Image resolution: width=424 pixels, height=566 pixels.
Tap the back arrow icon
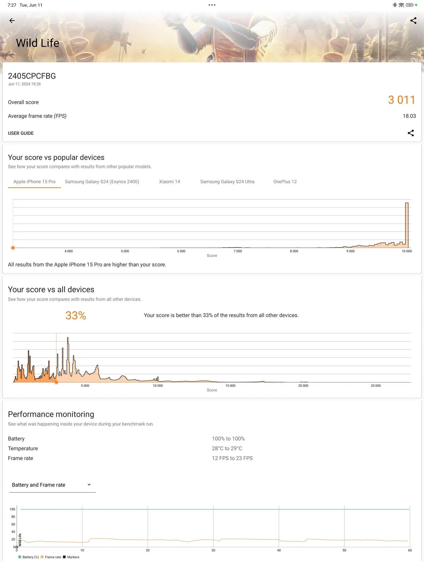(12, 21)
